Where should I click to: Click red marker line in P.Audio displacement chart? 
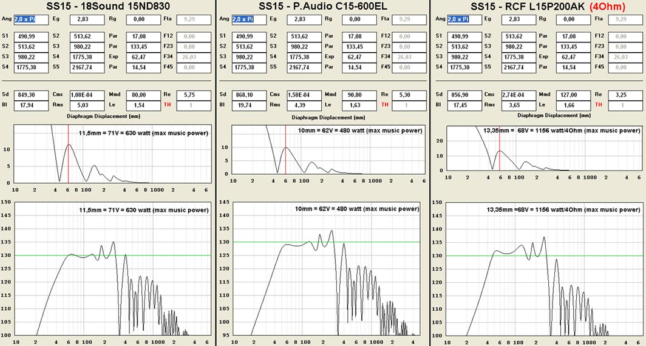pyautogui.click(x=285, y=149)
